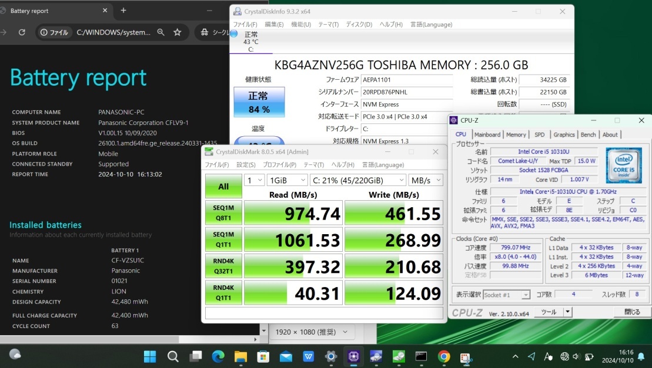The width and height of the screenshot is (652, 368).
Task: Click the IME input mode indicator
Action: 548,356
